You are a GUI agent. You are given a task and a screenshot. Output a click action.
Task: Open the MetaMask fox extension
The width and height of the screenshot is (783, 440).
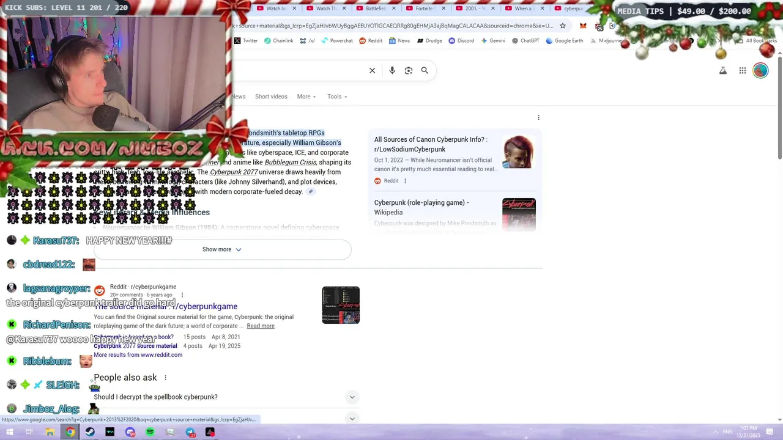click(x=583, y=26)
